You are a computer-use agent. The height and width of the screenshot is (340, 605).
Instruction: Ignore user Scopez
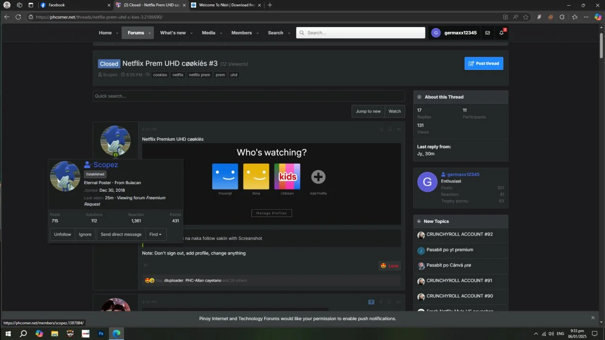tap(85, 234)
